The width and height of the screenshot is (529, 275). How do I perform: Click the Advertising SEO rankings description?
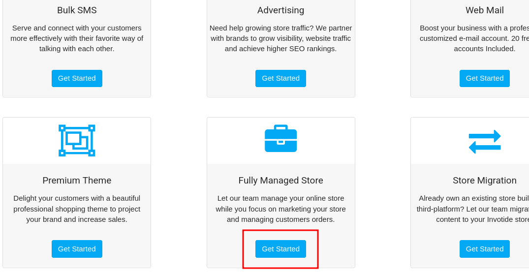(x=280, y=38)
